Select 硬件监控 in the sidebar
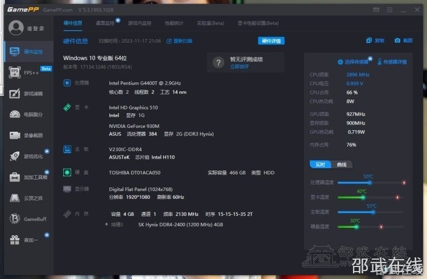The image size is (427, 279). (x=29, y=52)
